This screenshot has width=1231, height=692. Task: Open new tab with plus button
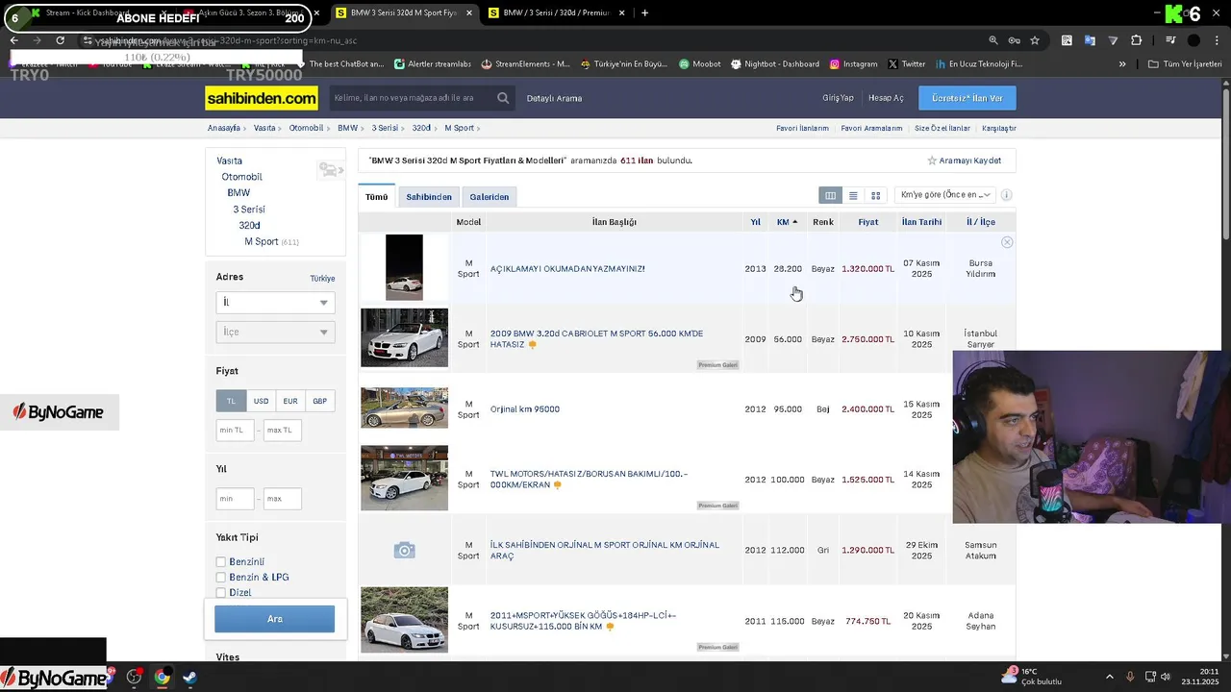click(x=644, y=13)
